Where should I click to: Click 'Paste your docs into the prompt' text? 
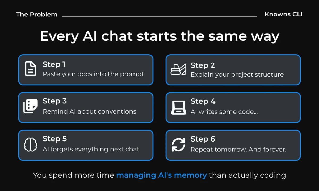coord(93,74)
